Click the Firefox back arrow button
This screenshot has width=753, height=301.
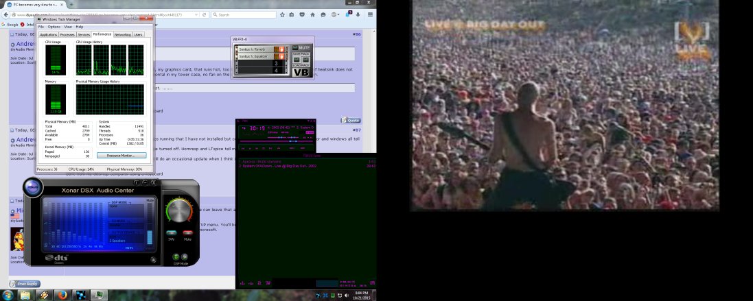pos(5,15)
